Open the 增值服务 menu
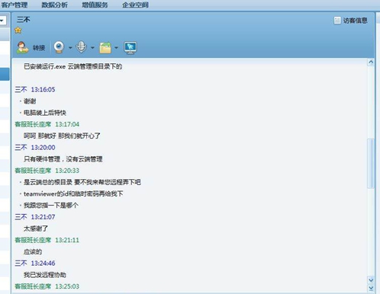The height and width of the screenshot is (294, 380). 95,5
